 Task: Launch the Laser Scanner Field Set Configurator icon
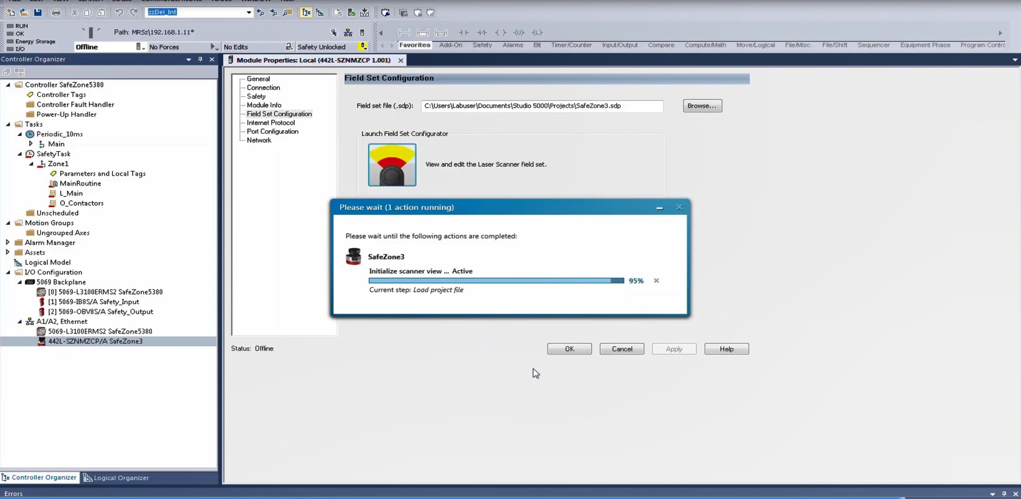point(392,165)
